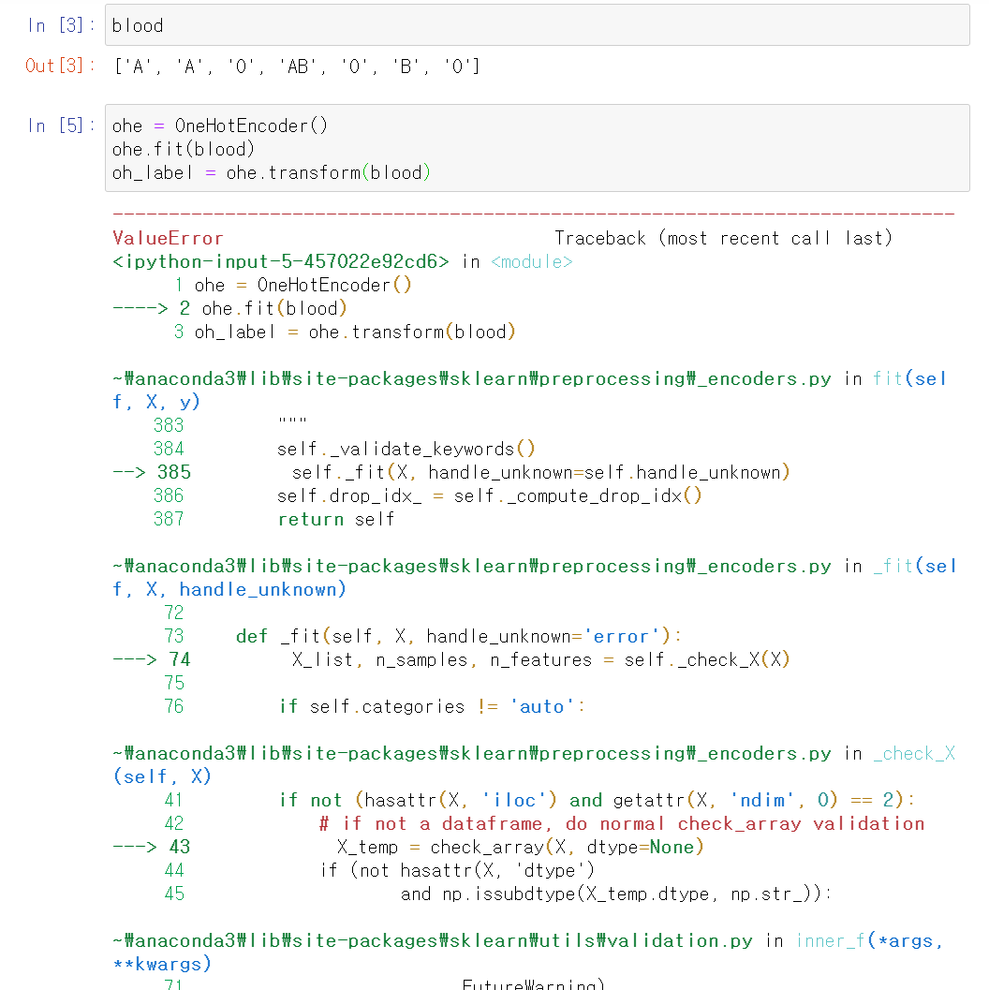Click the blood list output text
The height and width of the screenshot is (990, 989).
click(297, 66)
